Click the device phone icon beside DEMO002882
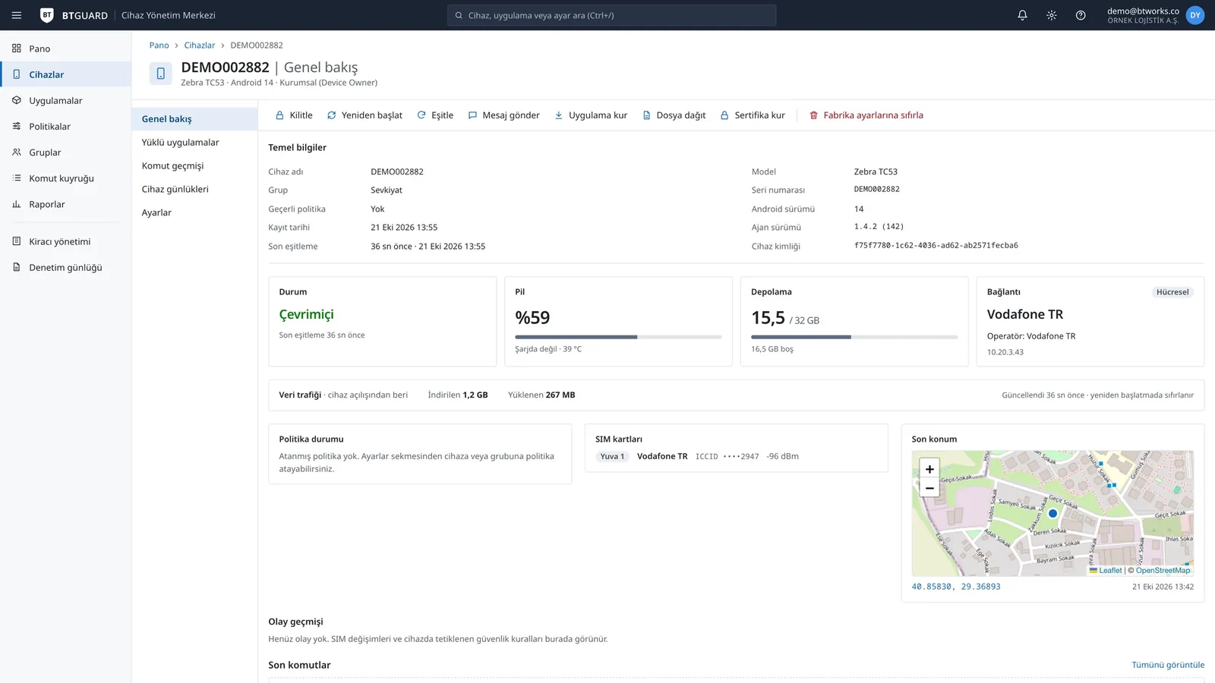The width and height of the screenshot is (1215, 683). pyautogui.click(x=160, y=74)
